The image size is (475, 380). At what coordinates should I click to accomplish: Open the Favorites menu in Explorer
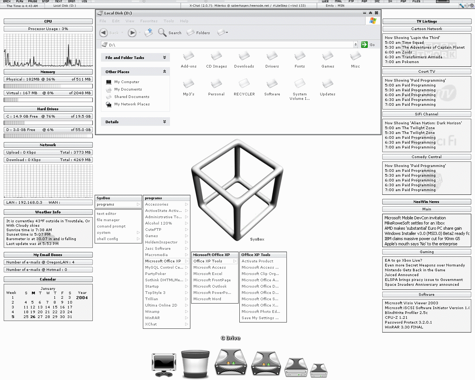149,21
